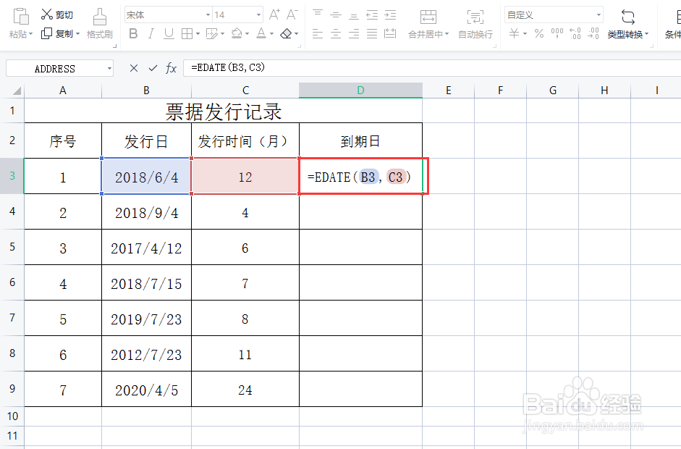Click the distributed alignment icon
The image size is (681, 449).
[x=391, y=33]
